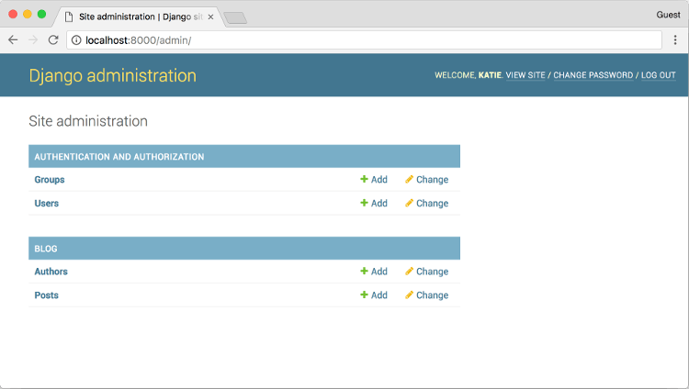Viewport: 689px width, 389px height.
Task: Open a new browser tab
Action: (234, 17)
